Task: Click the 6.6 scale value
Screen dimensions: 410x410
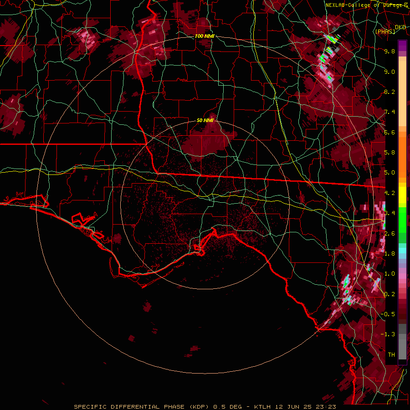Action: pos(389,132)
